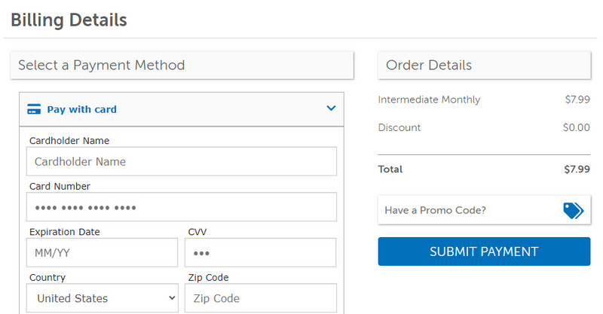The height and width of the screenshot is (314, 603).
Task: Select the Pay with card label
Action: coord(81,109)
